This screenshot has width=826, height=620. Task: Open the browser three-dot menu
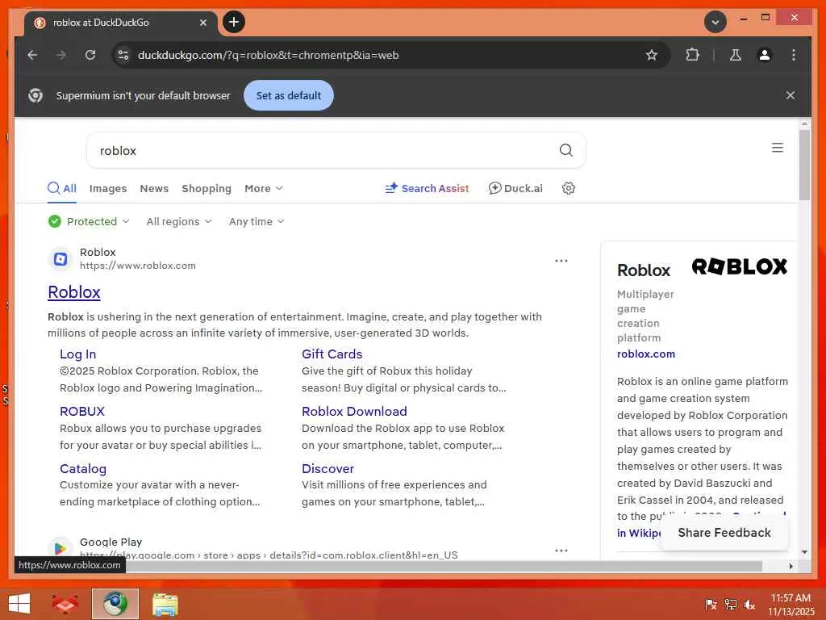click(x=794, y=55)
